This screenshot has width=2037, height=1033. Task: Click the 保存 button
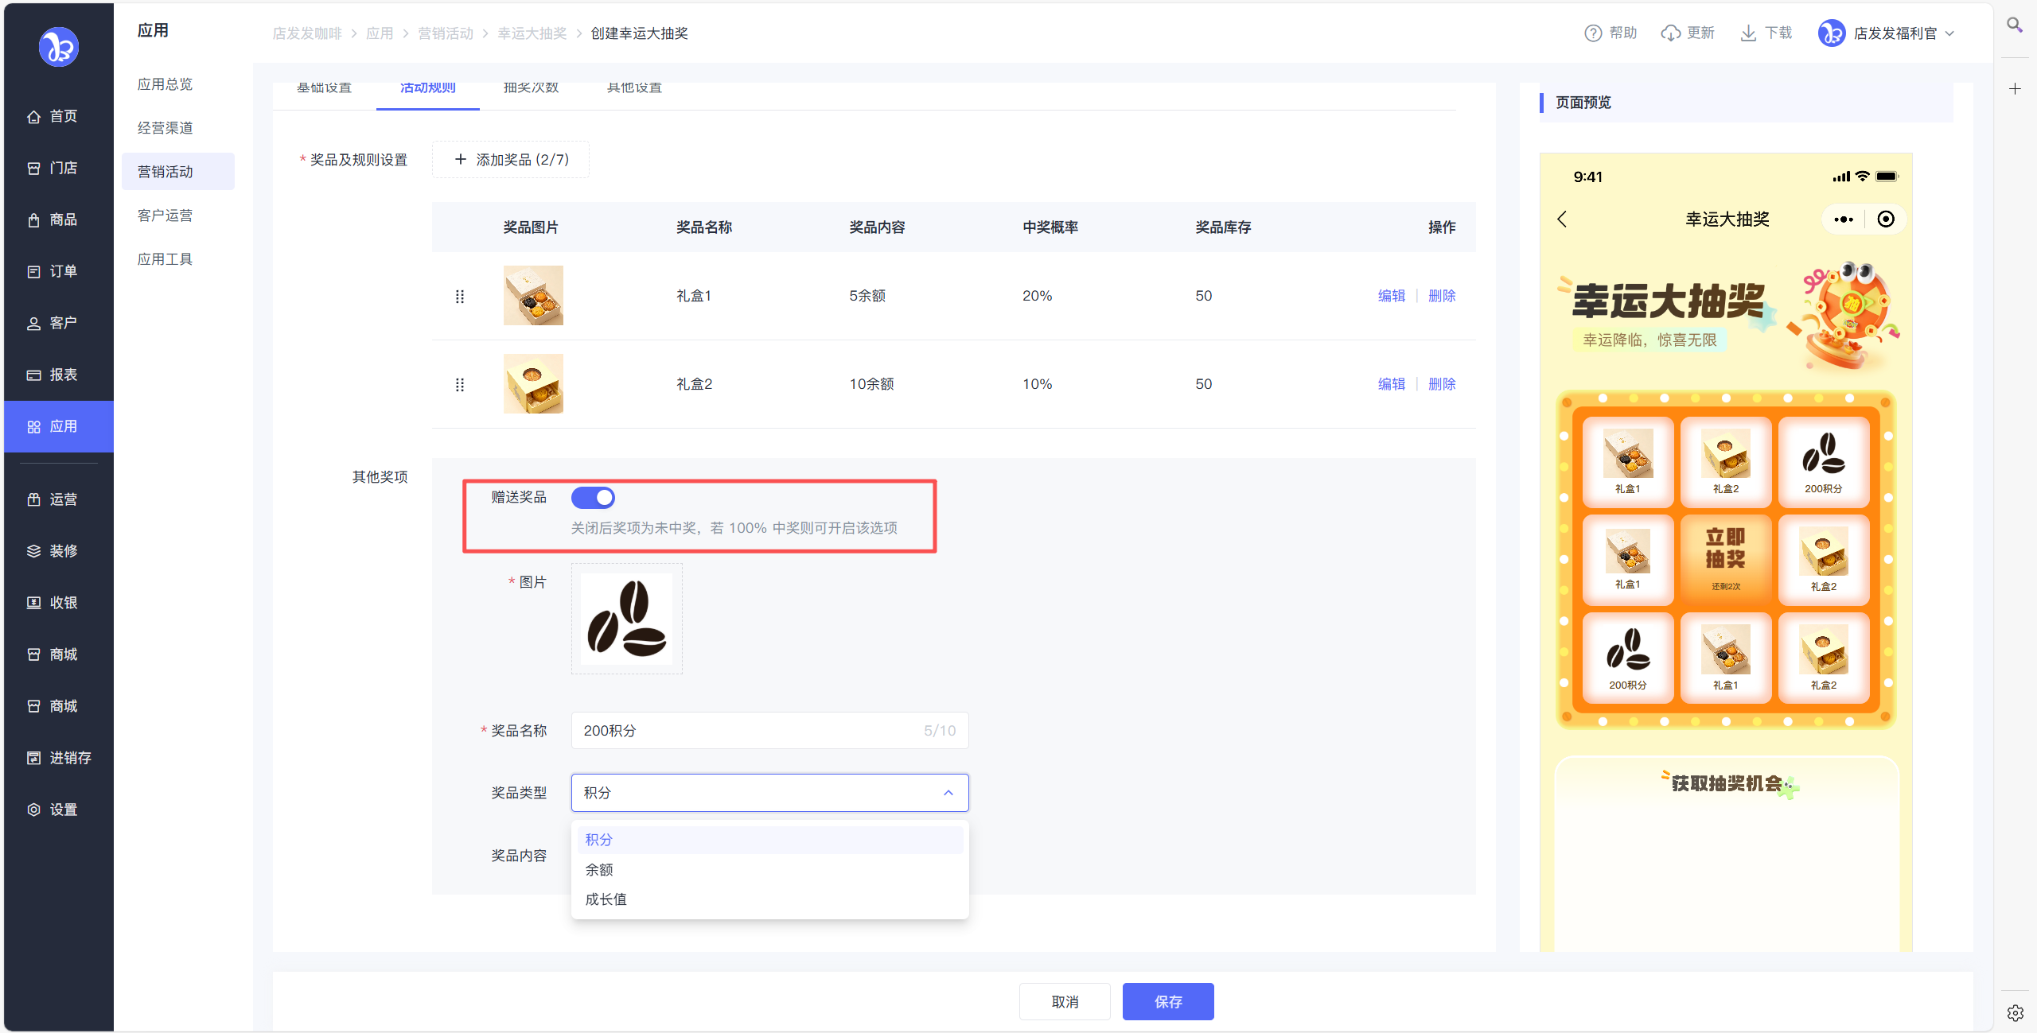tap(1167, 1002)
